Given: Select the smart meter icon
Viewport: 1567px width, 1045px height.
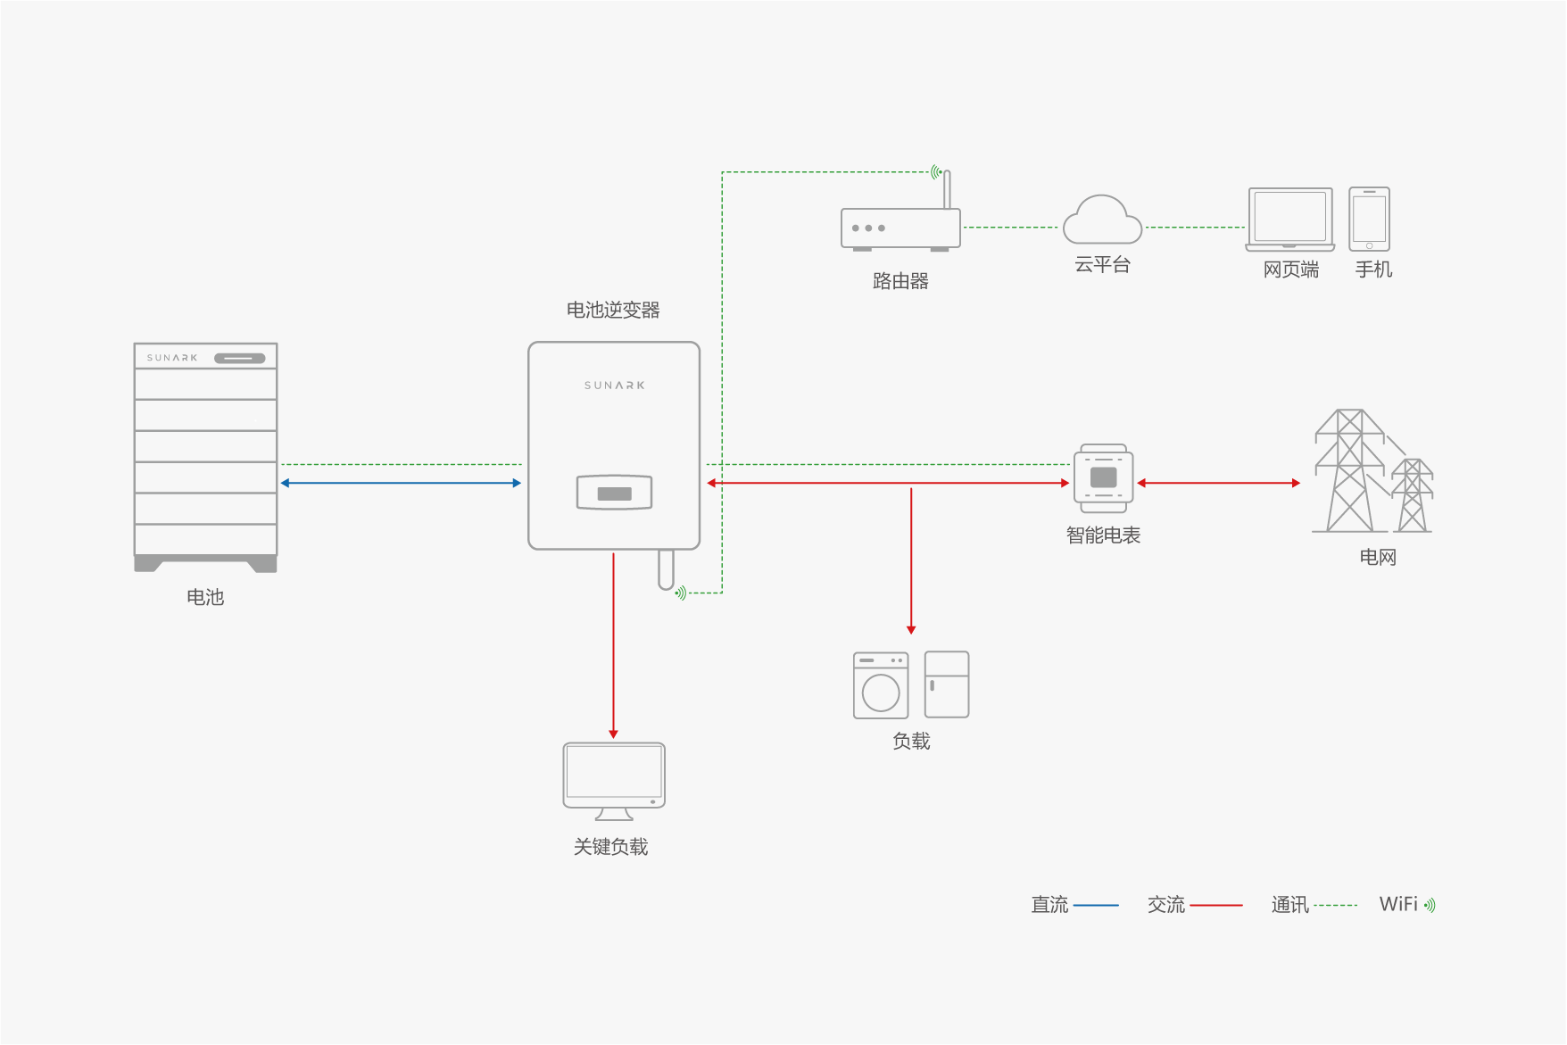Looking at the screenshot, I should 1104,478.
